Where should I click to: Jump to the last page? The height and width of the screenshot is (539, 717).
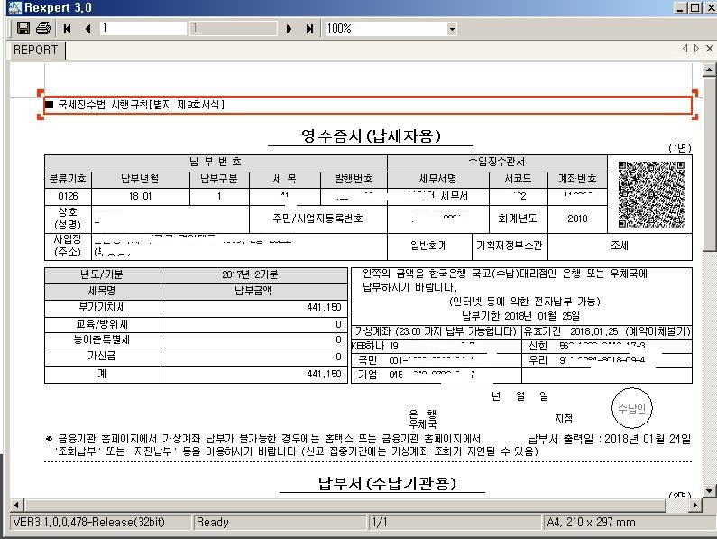tap(309, 29)
